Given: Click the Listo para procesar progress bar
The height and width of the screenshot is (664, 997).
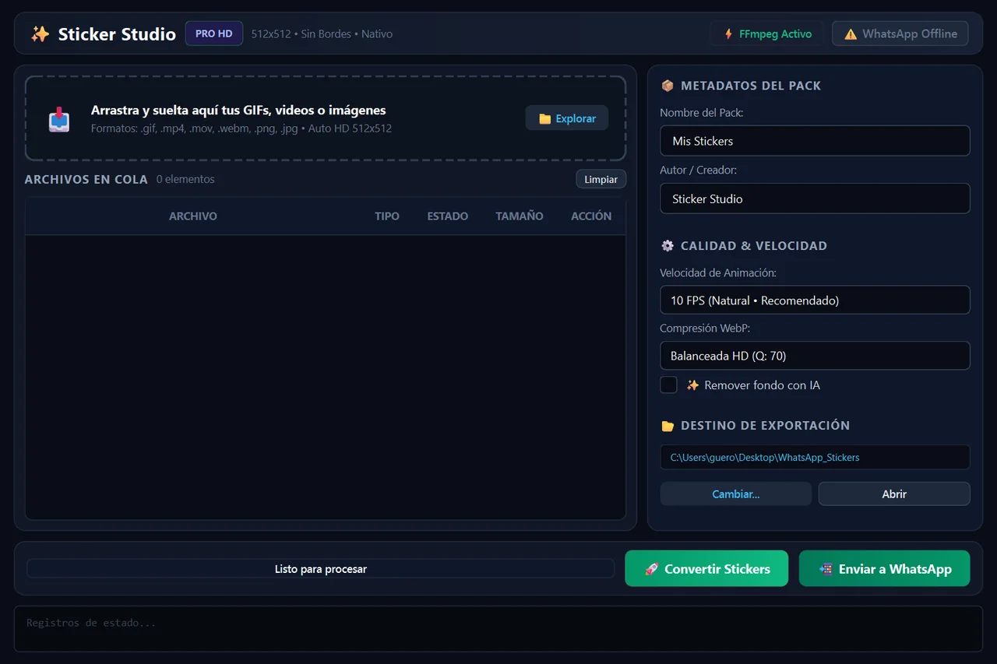Looking at the screenshot, I should pos(321,569).
